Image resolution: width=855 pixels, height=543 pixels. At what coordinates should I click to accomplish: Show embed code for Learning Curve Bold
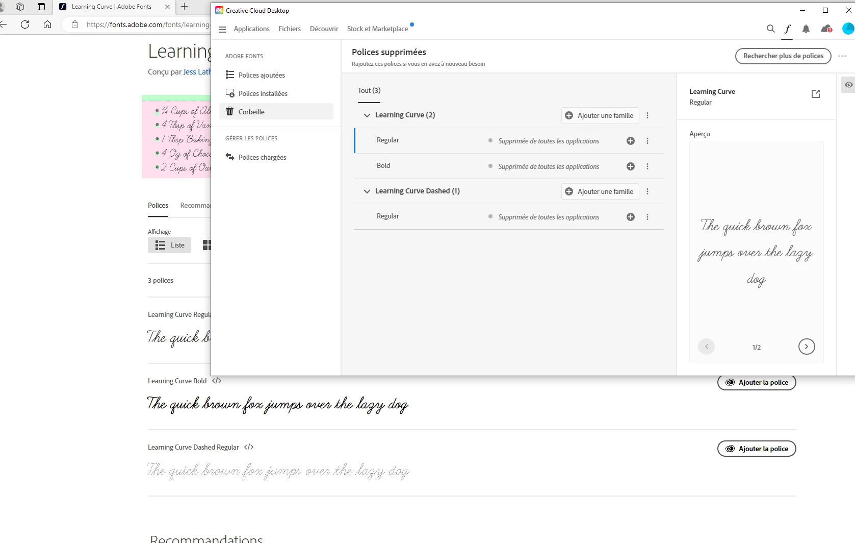(217, 381)
